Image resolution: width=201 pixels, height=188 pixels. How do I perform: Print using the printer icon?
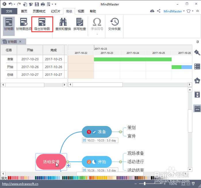tap(43, 4)
